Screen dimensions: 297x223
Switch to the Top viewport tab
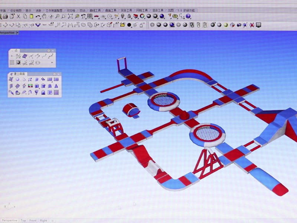(23, 220)
